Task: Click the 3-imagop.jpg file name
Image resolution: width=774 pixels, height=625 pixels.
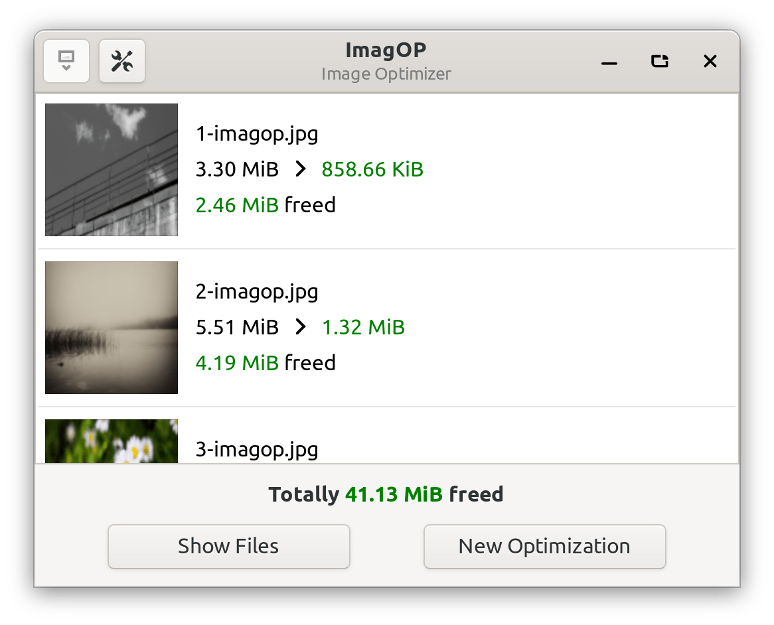Action: (x=257, y=450)
